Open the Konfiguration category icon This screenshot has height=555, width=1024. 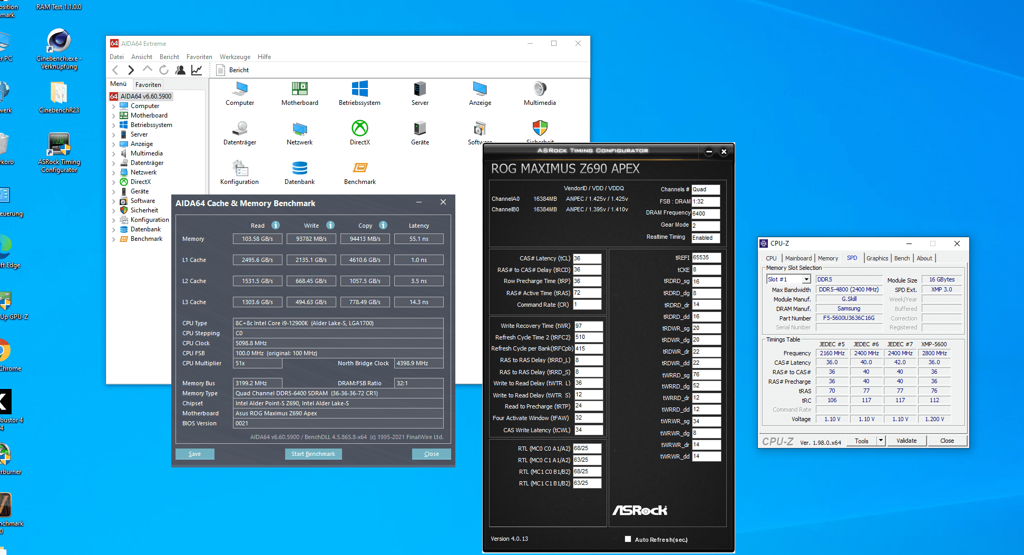click(x=240, y=173)
